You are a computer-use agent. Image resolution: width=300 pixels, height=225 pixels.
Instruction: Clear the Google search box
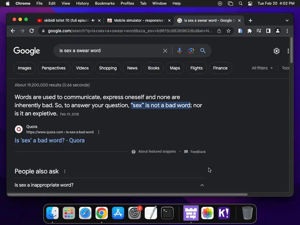click(x=165, y=51)
